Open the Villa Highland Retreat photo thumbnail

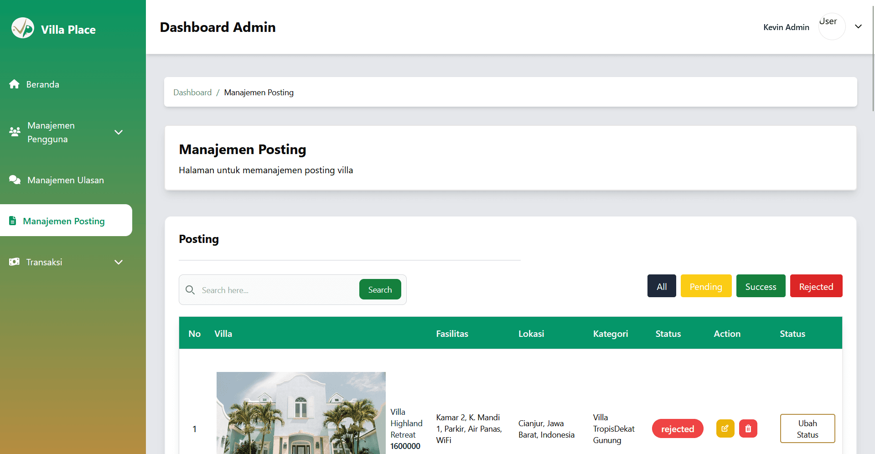click(301, 413)
